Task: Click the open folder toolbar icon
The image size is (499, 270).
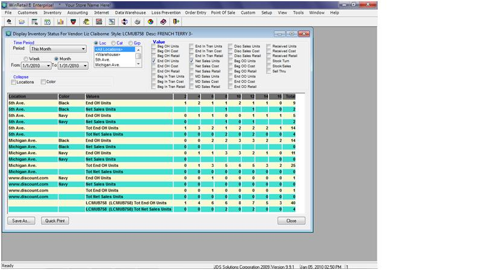Action: coord(22,21)
